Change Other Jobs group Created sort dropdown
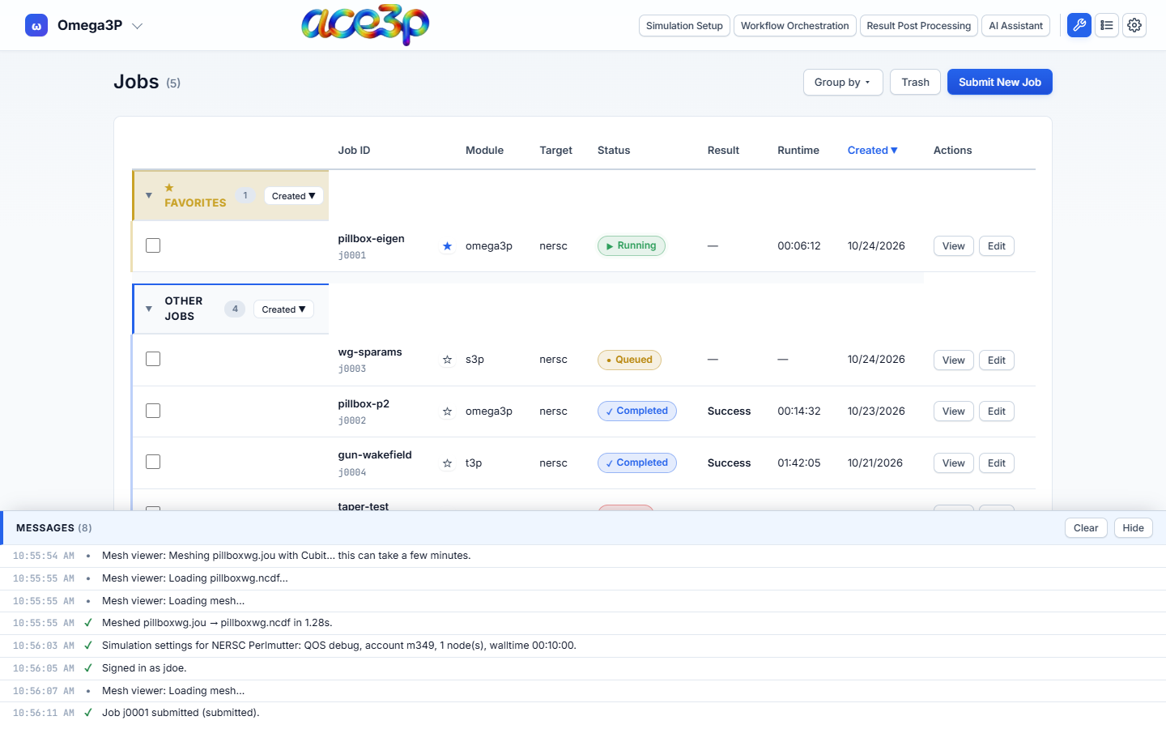This screenshot has width=1166, height=729. [284, 309]
